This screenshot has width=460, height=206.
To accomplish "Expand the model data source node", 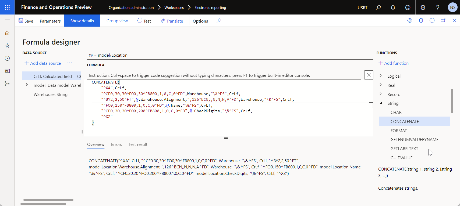I will pos(27,85).
